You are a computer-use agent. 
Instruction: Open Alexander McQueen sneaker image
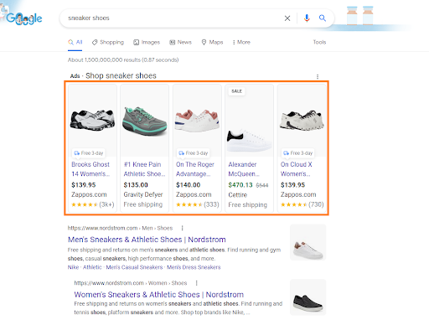(249, 121)
